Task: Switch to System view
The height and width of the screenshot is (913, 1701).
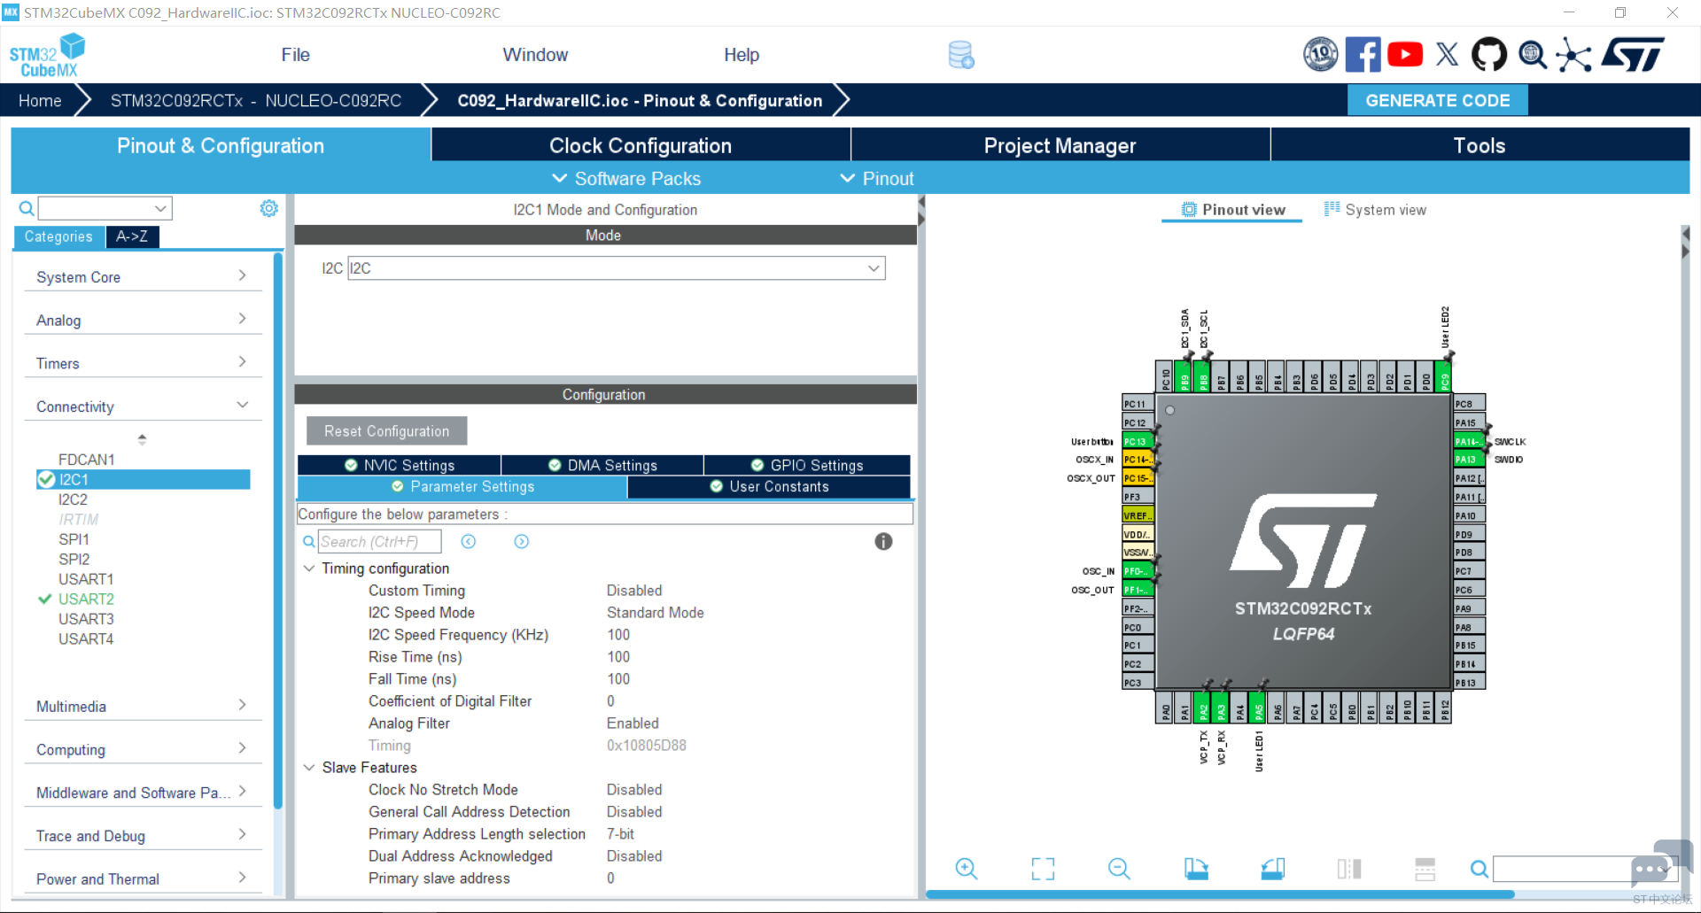Action: coord(1375,210)
